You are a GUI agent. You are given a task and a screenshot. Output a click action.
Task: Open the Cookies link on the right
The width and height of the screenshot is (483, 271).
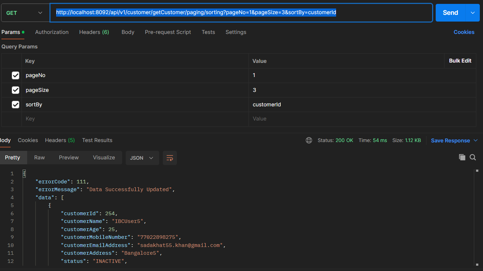tap(464, 32)
